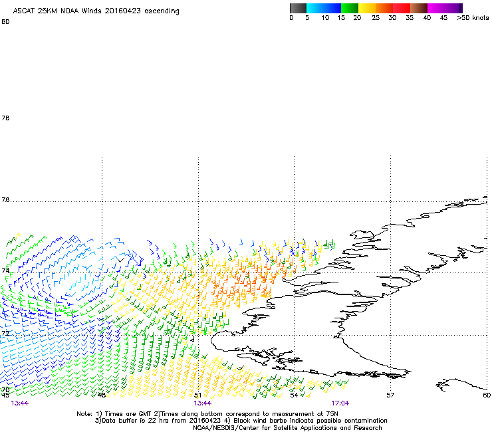Click the "74" latitude label on the left edge
This screenshot has height=432, width=492.
pyautogui.click(x=5, y=270)
